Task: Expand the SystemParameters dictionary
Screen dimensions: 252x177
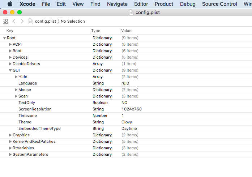Action: (x=10, y=154)
